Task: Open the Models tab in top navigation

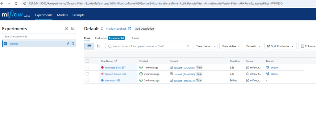Action: [62, 15]
